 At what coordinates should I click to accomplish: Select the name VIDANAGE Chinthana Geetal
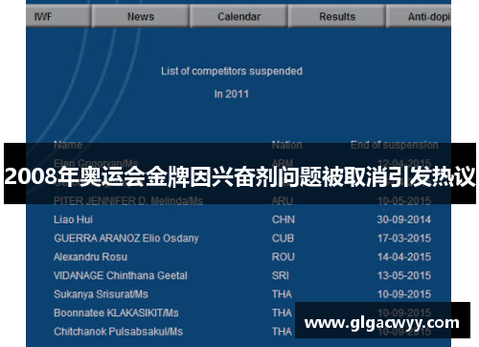click(x=121, y=275)
